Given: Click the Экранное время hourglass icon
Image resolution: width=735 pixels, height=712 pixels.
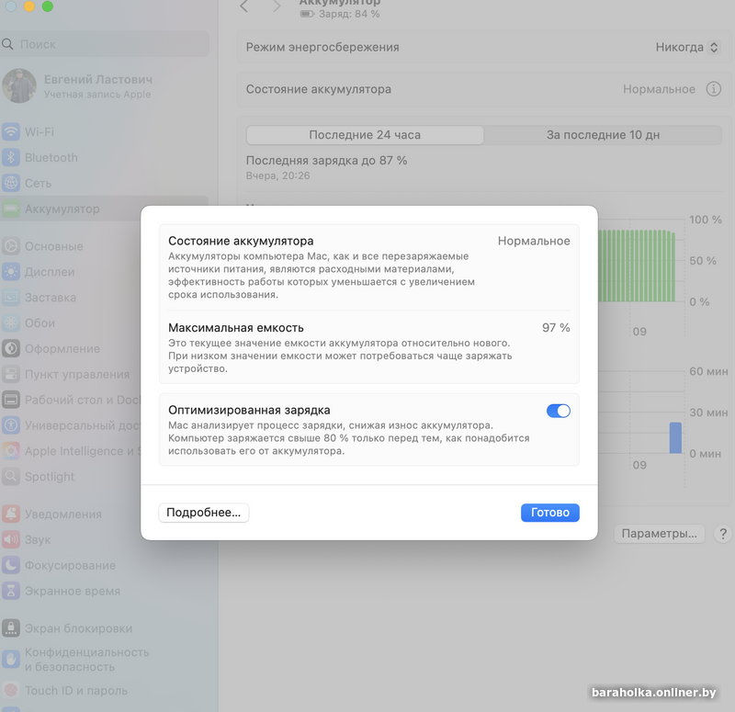Looking at the screenshot, I should (x=11, y=591).
